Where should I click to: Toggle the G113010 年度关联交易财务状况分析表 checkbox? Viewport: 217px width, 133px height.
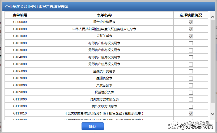[x=191, y=113]
